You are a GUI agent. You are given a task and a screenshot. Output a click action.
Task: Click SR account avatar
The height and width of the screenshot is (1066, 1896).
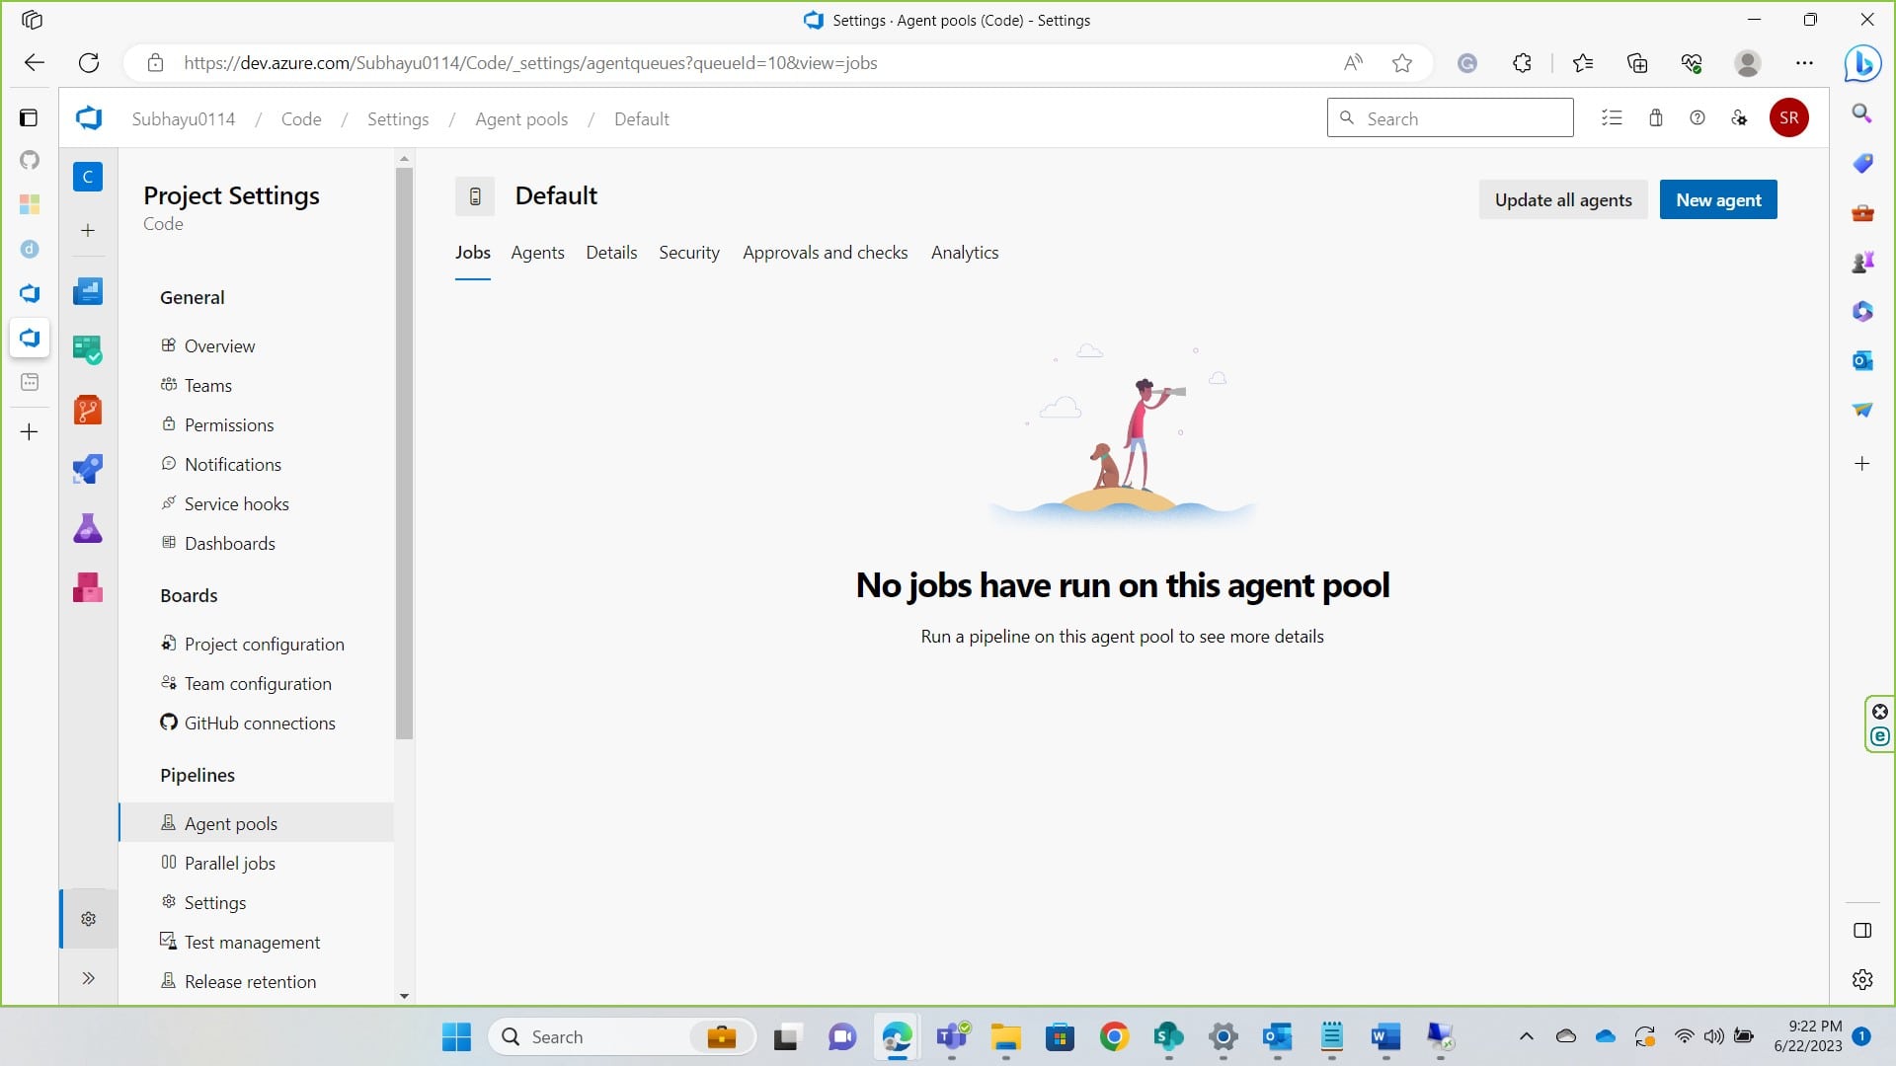tap(1788, 118)
